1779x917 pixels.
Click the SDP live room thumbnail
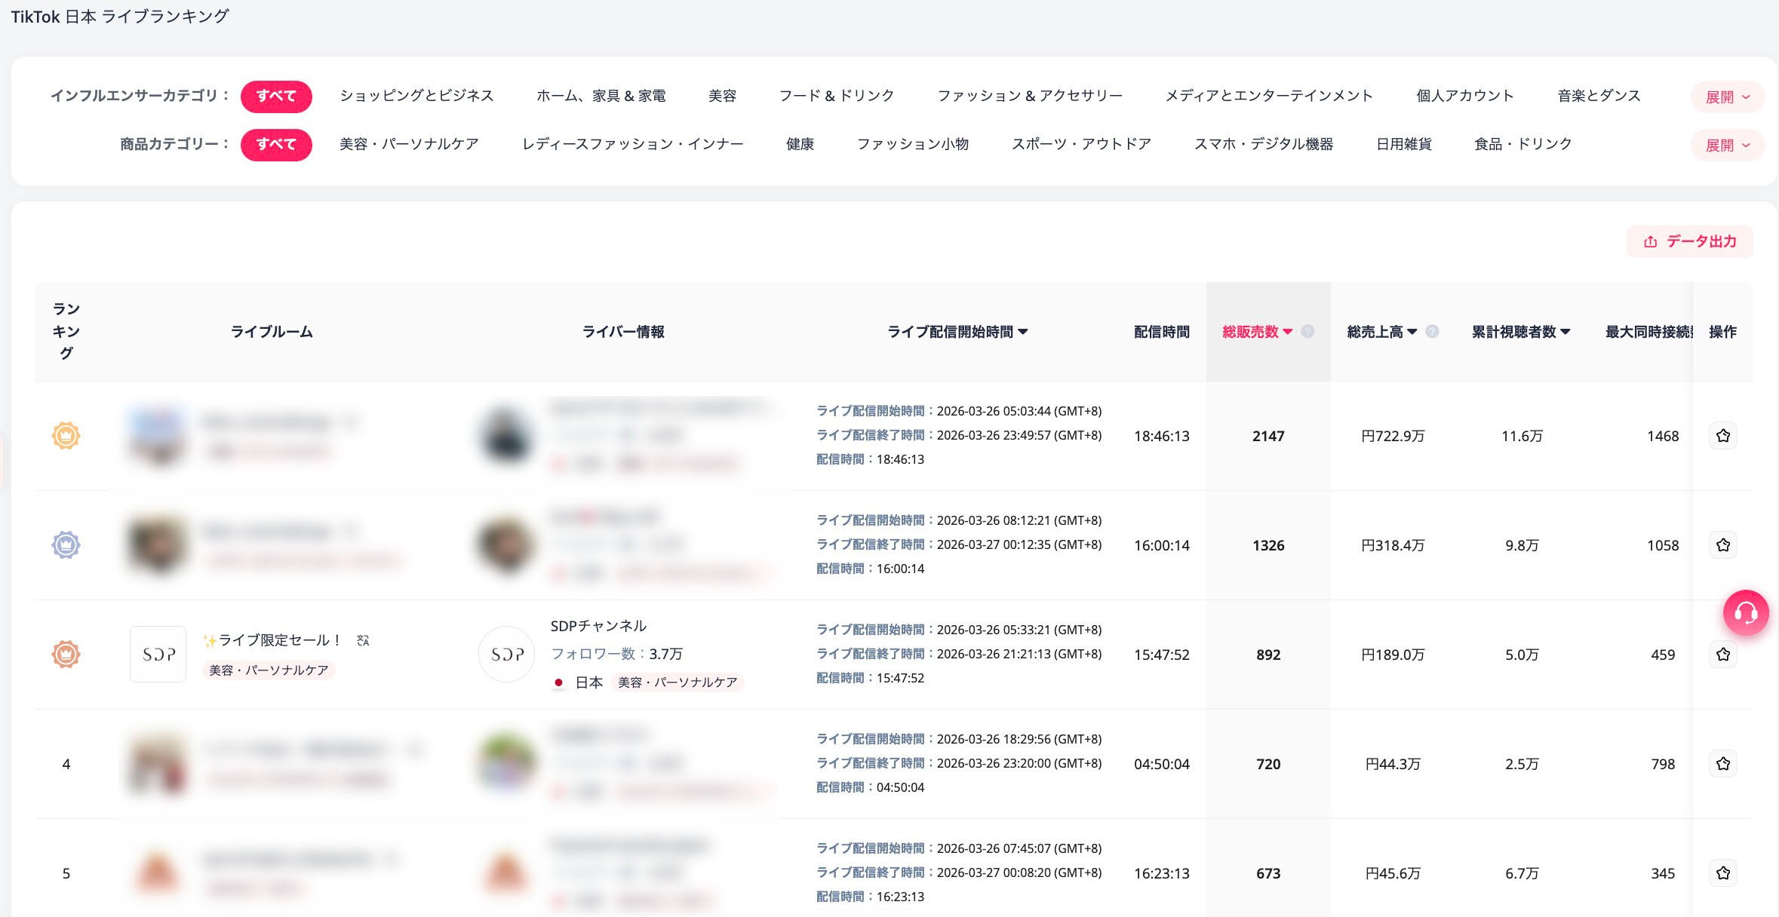pyautogui.click(x=158, y=655)
